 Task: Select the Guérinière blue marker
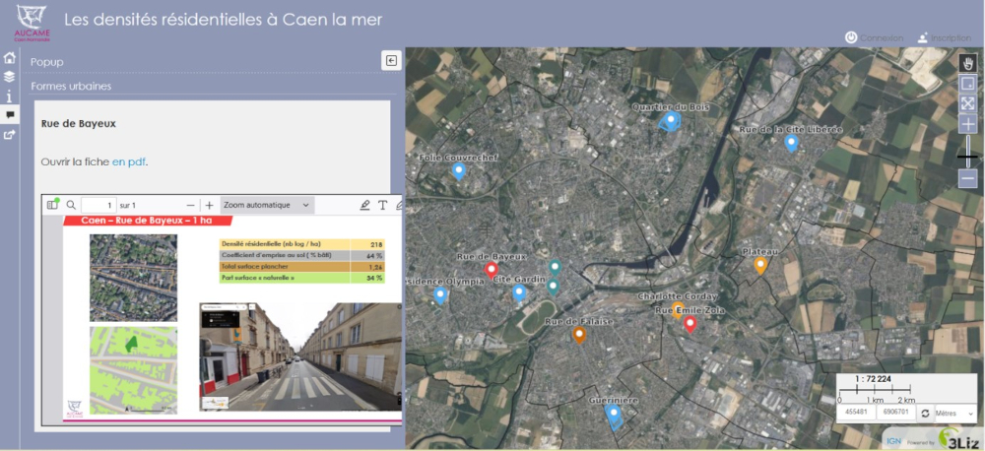point(613,414)
